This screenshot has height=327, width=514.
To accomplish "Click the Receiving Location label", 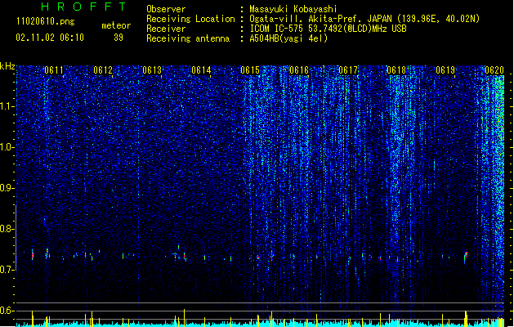I will tap(190, 19).
